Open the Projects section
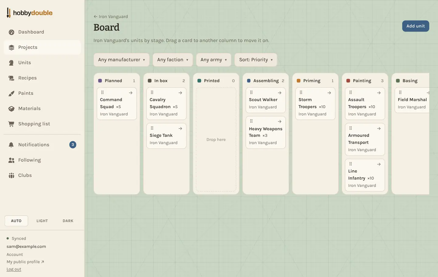This screenshot has height=277, width=438. 42,47
